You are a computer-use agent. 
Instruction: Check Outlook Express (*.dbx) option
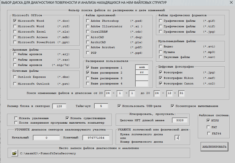pyautogui.click(x=15, y=77)
